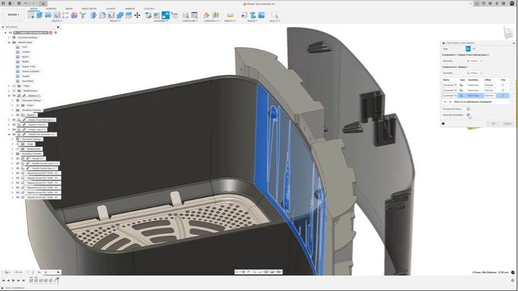Click Cancel in Constrain Components dialog
518x291 pixels.
[507, 124]
